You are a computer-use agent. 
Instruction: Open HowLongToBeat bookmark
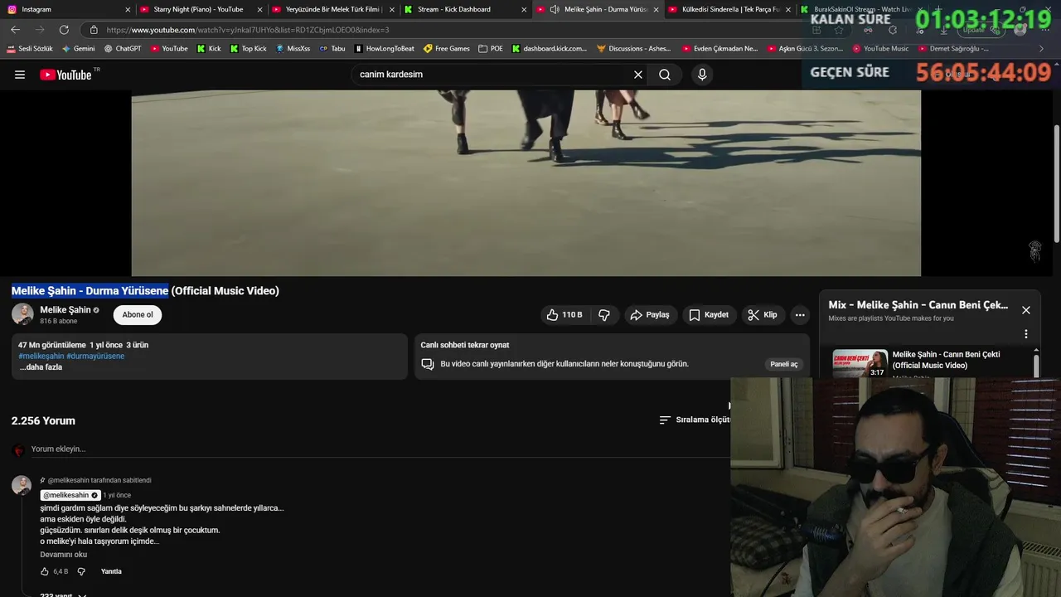click(385, 49)
